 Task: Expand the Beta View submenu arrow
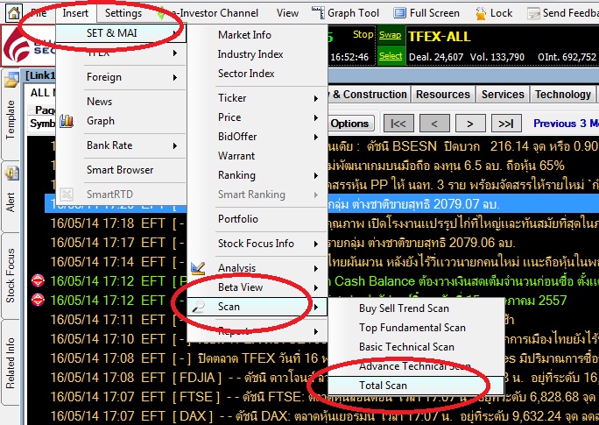[316, 287]
